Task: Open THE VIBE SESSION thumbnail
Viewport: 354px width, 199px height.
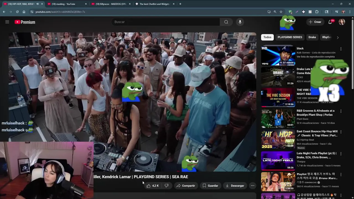Action: click(x=278, y=97)
